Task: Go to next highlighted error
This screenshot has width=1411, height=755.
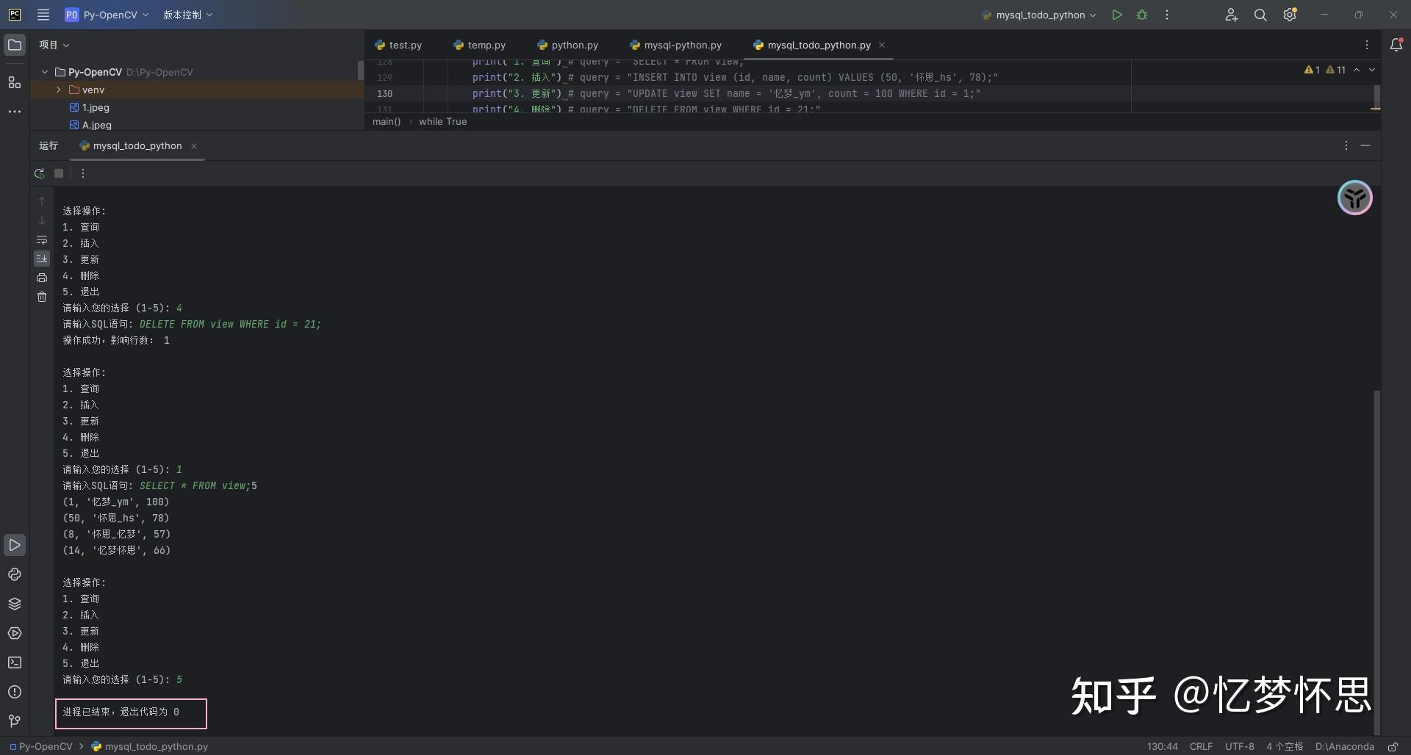Action: pos(1371,70)
